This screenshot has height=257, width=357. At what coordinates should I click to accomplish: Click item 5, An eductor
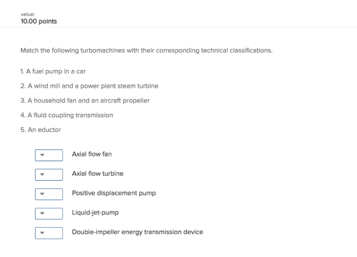coord(41,130)
